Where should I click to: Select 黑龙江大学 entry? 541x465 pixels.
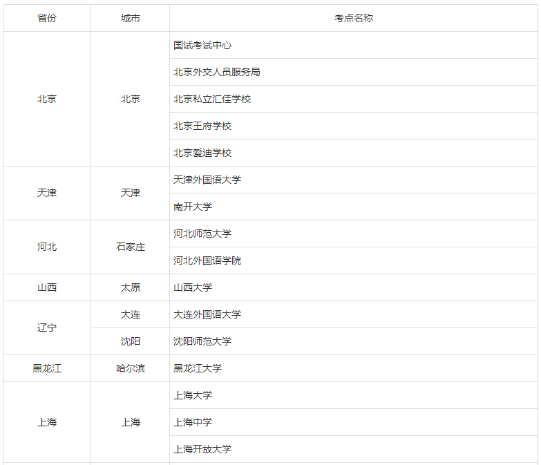coord(354,368)
